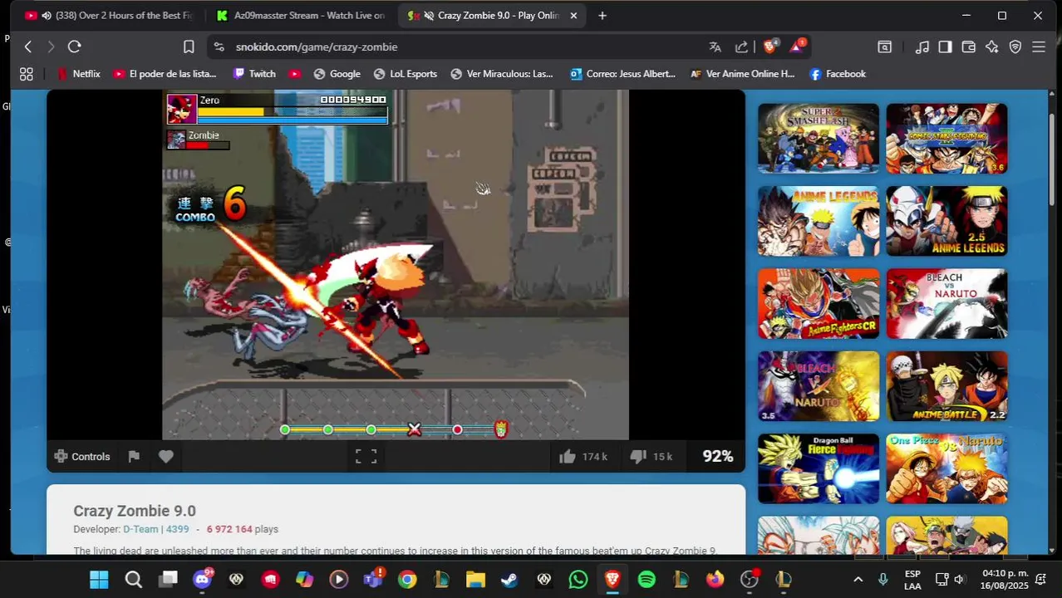The width and height of the screenshot is (1062, 598).
Task: Open the Bleach vs Naruto white thumbnail
Action: (946, 304)
